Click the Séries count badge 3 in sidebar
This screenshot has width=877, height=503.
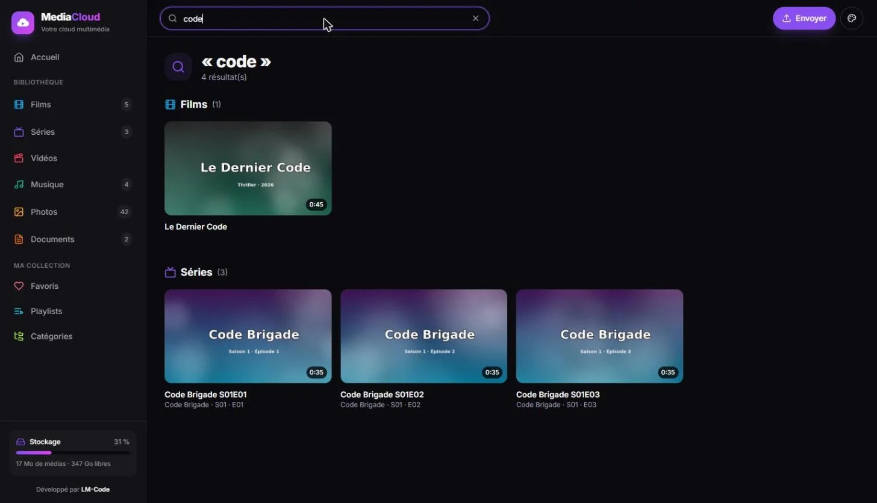[x=126, y=132]
